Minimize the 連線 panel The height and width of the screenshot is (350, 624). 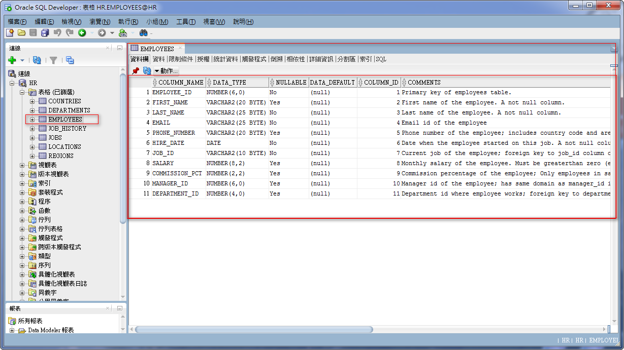tap(120, 48)
